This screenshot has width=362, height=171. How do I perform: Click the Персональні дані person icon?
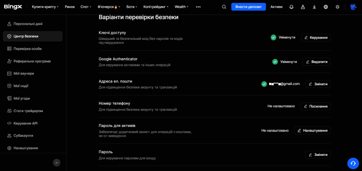point(9,24)
